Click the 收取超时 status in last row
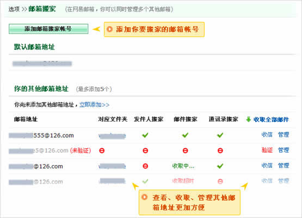This screenshot has height=218, width=302. pyautogui.click(x=183, y=181)
